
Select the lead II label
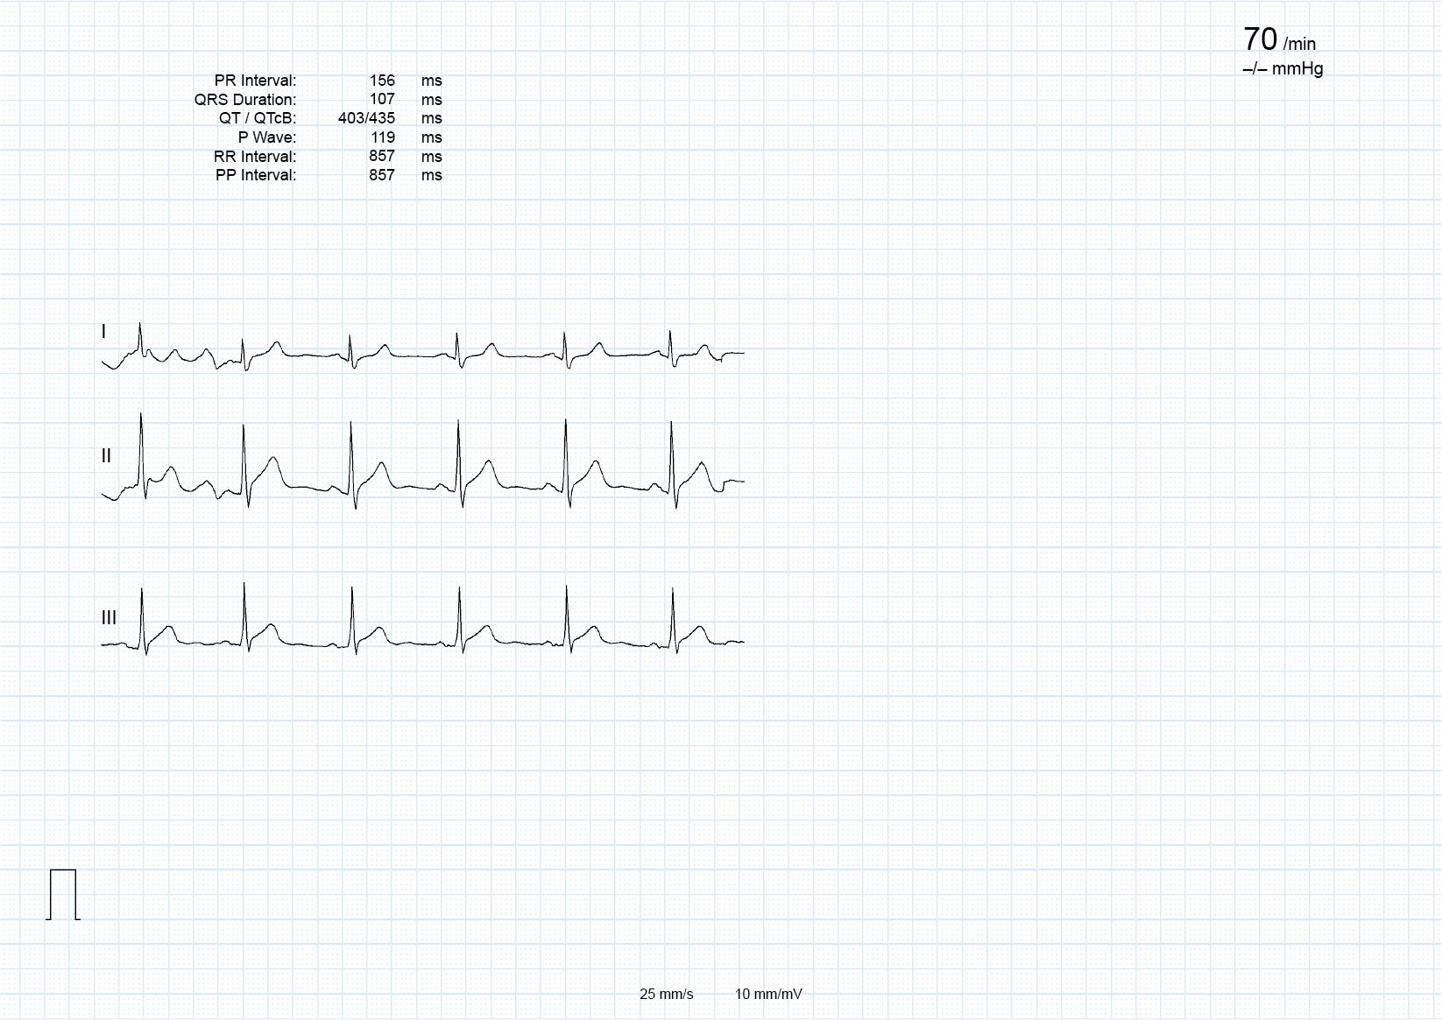pos(106,455)
